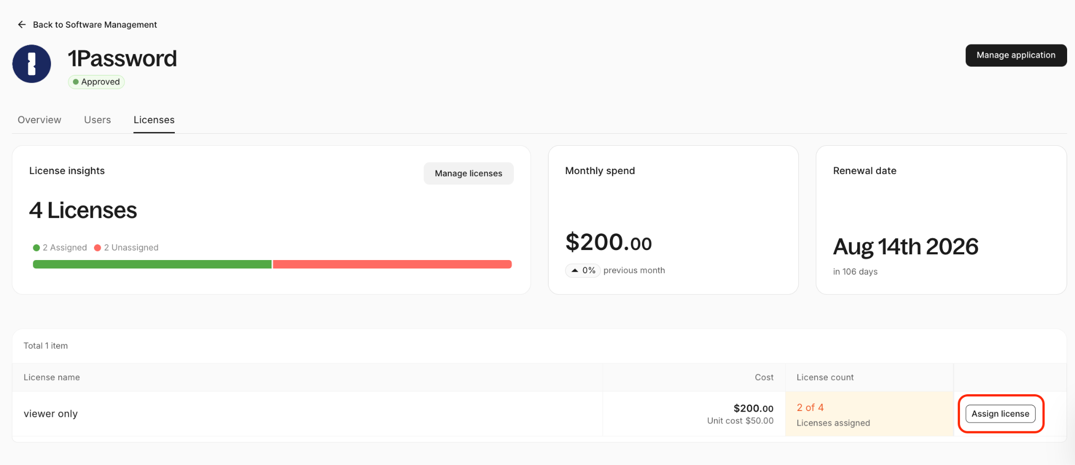Click the red unassigned bar segment

tap(392, 264)
